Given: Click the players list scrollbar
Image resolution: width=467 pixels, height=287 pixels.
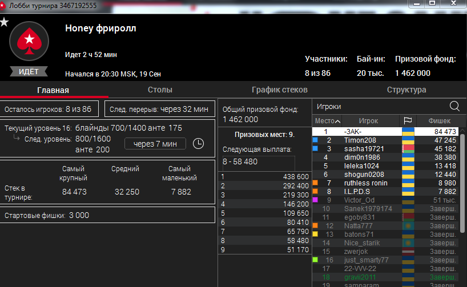Looking at the screenshot, I should pyautogui.click(x=462, y=183).
